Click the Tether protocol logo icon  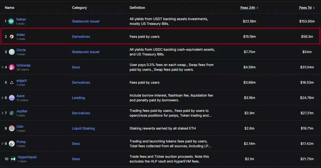tap(11, 21)
